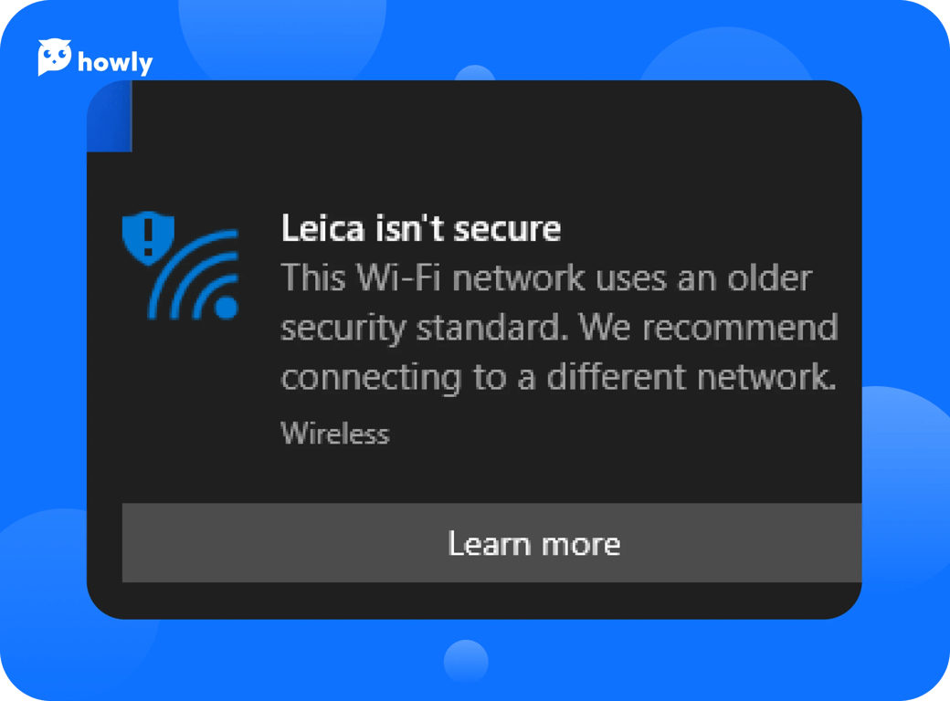The height and width of the screenshot is (701, 950).
Task: Click the howly wordmark text
Action: (x=115, y=62)
